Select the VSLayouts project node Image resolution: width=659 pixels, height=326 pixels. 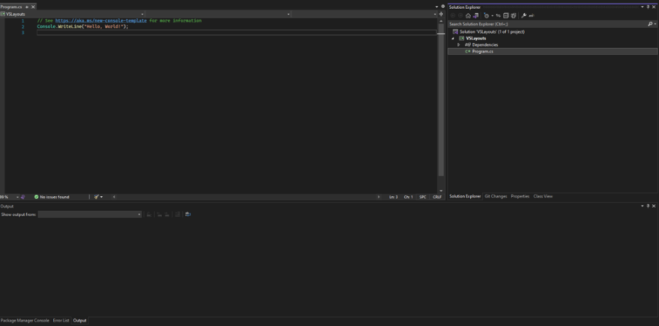coord(476,38)
